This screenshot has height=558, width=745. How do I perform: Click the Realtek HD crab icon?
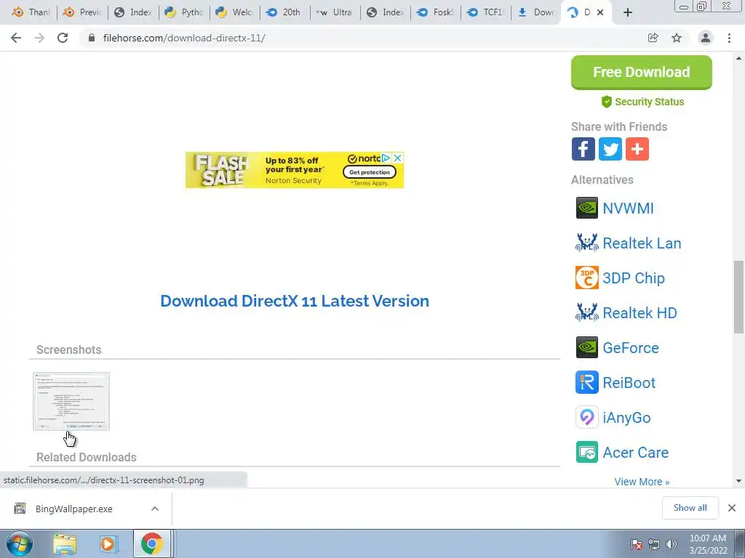[587, 312]
